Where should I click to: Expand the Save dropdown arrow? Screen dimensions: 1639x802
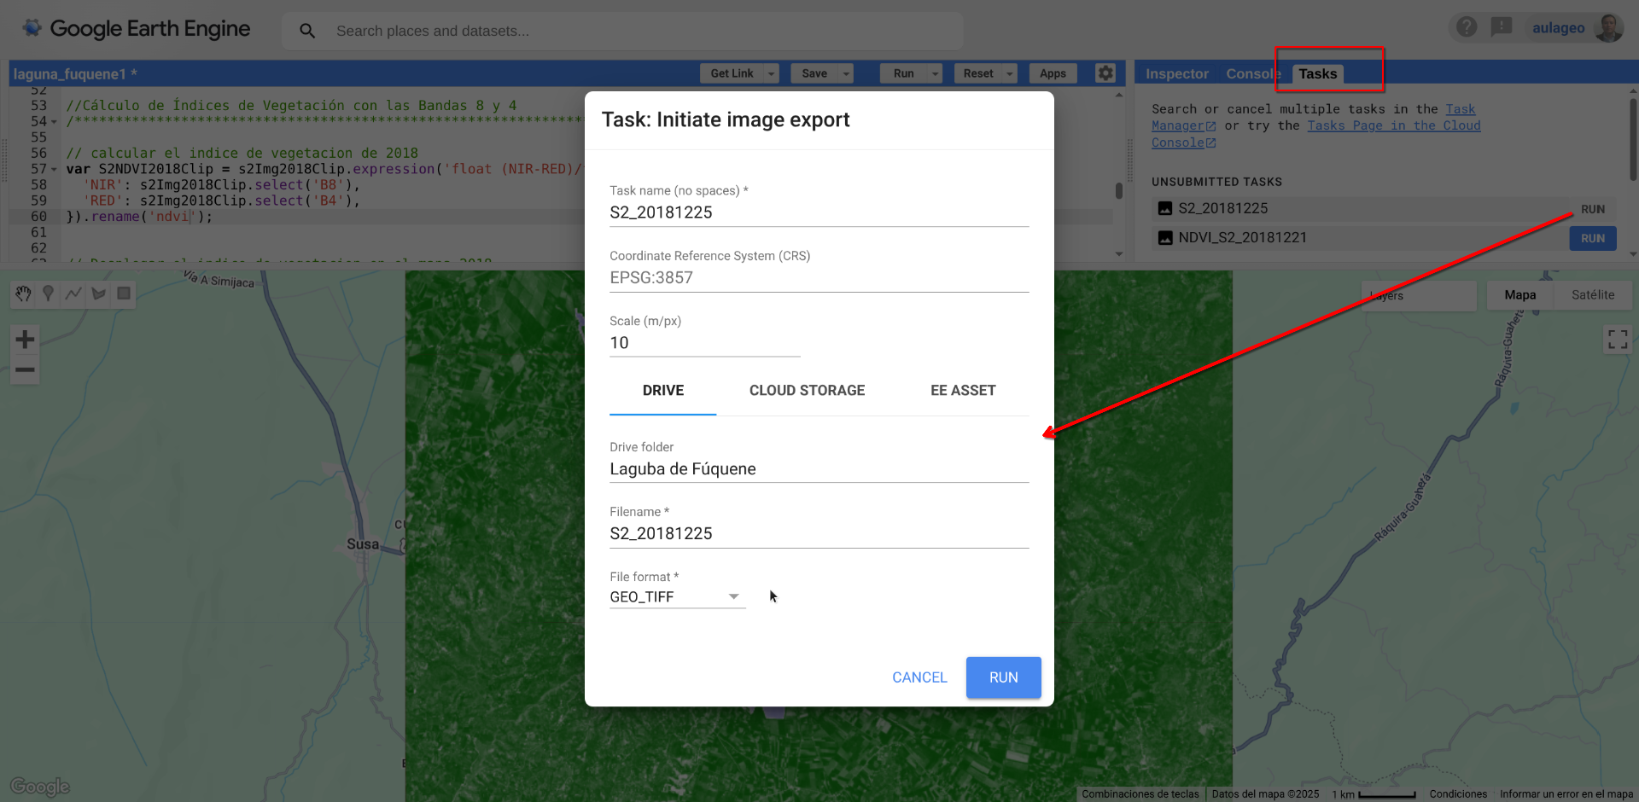pyautogui.click(x=847, y=74)
